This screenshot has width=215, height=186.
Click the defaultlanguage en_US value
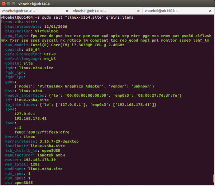point(50,59)
